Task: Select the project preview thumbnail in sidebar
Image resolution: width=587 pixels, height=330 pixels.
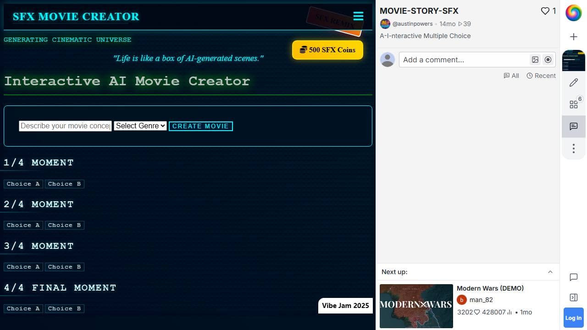Action: click(x=574, y=60)
